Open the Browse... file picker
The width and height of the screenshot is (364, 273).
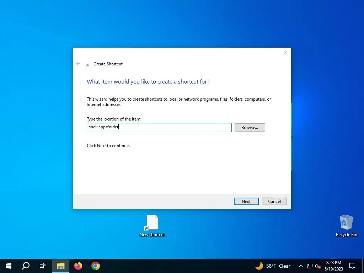point(250,128)
